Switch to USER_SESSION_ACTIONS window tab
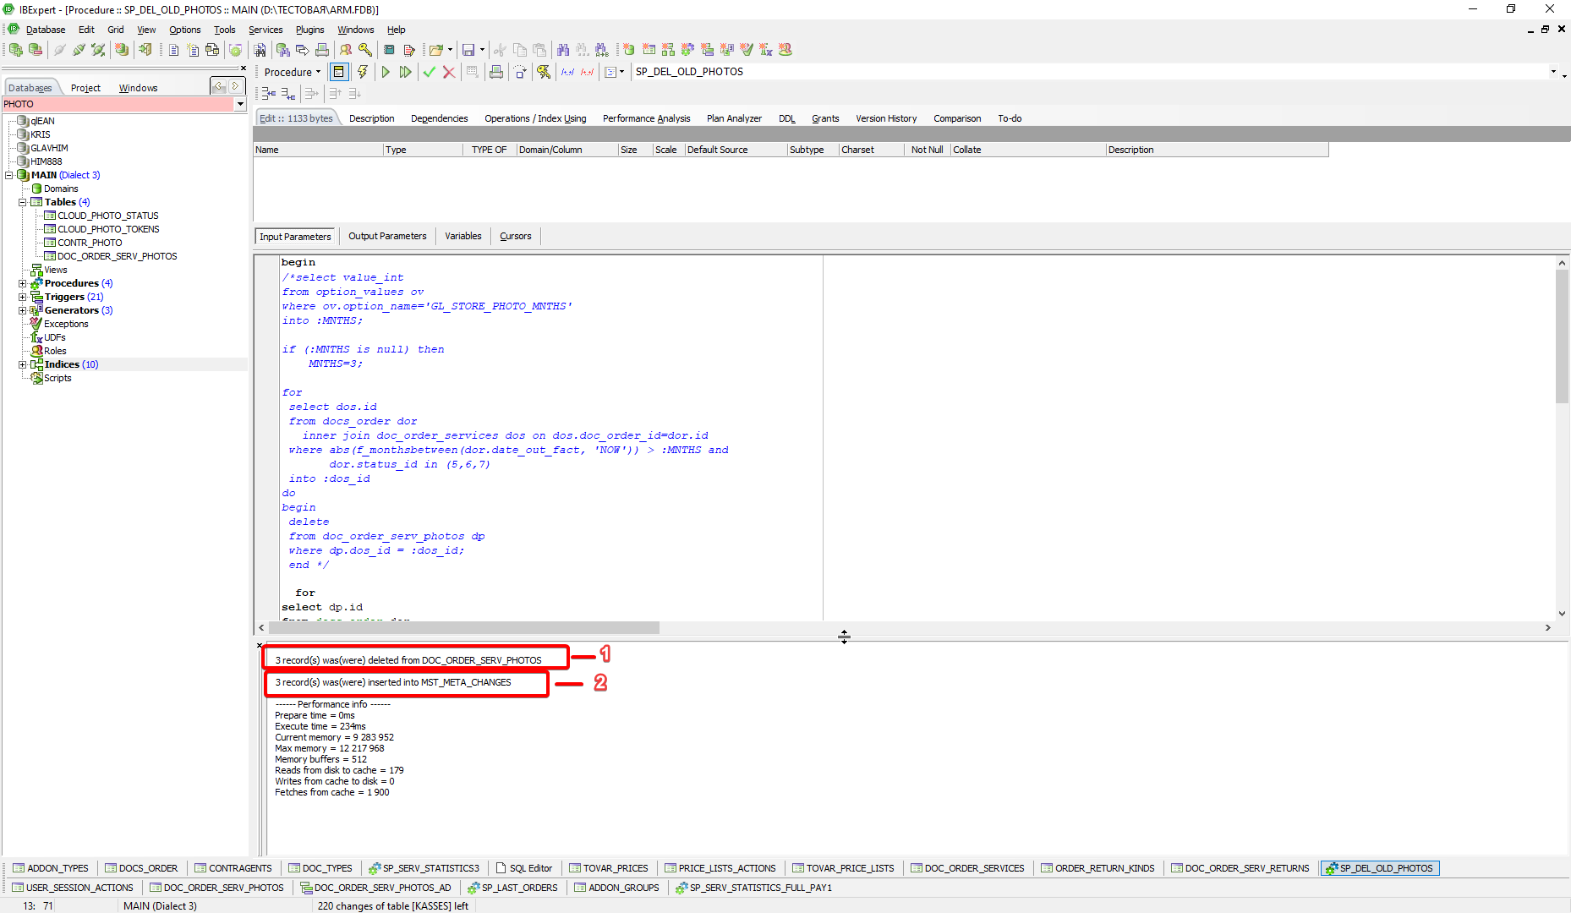The image size is (1571, 913). click(73, 888)
